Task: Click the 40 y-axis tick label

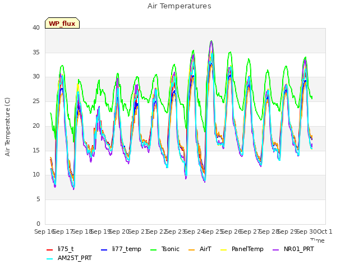Action: tap(36, 27)
